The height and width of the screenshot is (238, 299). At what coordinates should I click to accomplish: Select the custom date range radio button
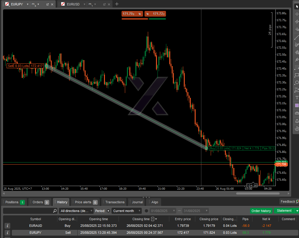[147, 211]
